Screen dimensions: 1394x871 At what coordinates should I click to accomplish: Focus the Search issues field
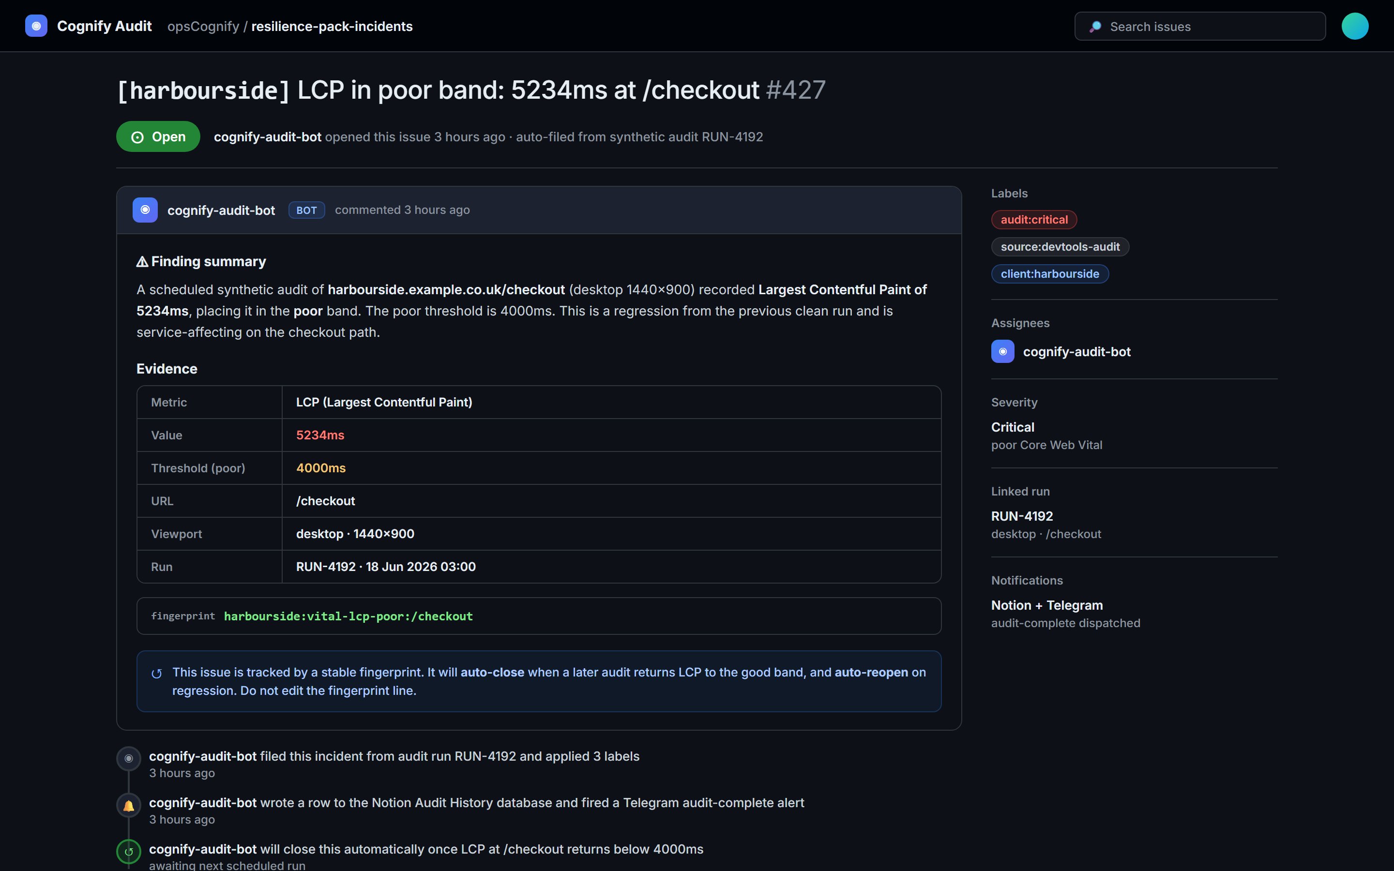click(x=1200, y=27)
